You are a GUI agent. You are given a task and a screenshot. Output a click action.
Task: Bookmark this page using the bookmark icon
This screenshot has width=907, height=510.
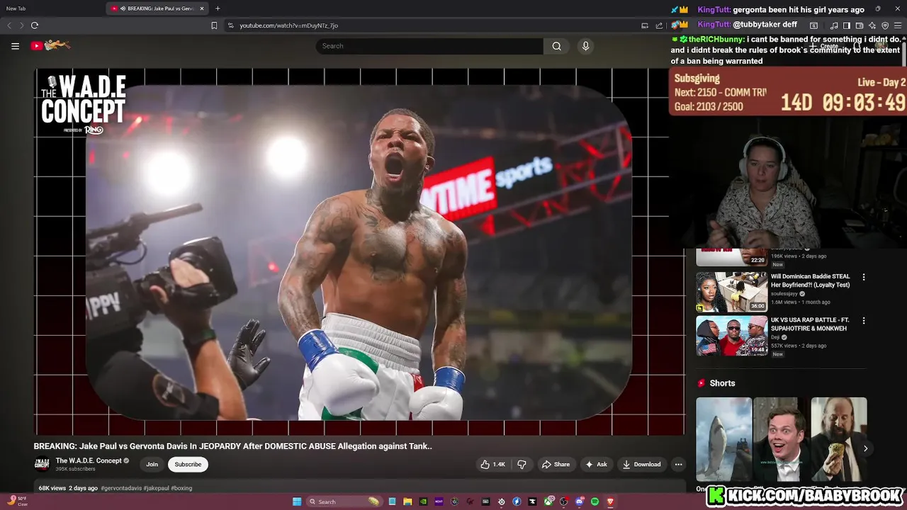tap(214, 25)
